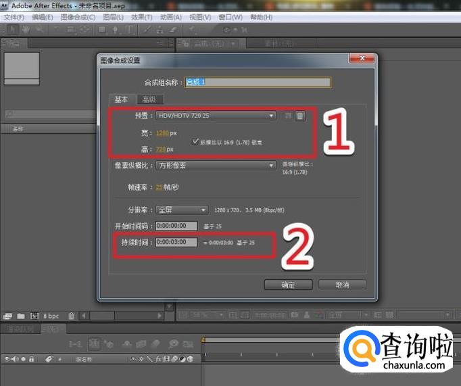Click the save preset icon in dialog
This screenshot has width=461, height=386.
pos(288,116)
